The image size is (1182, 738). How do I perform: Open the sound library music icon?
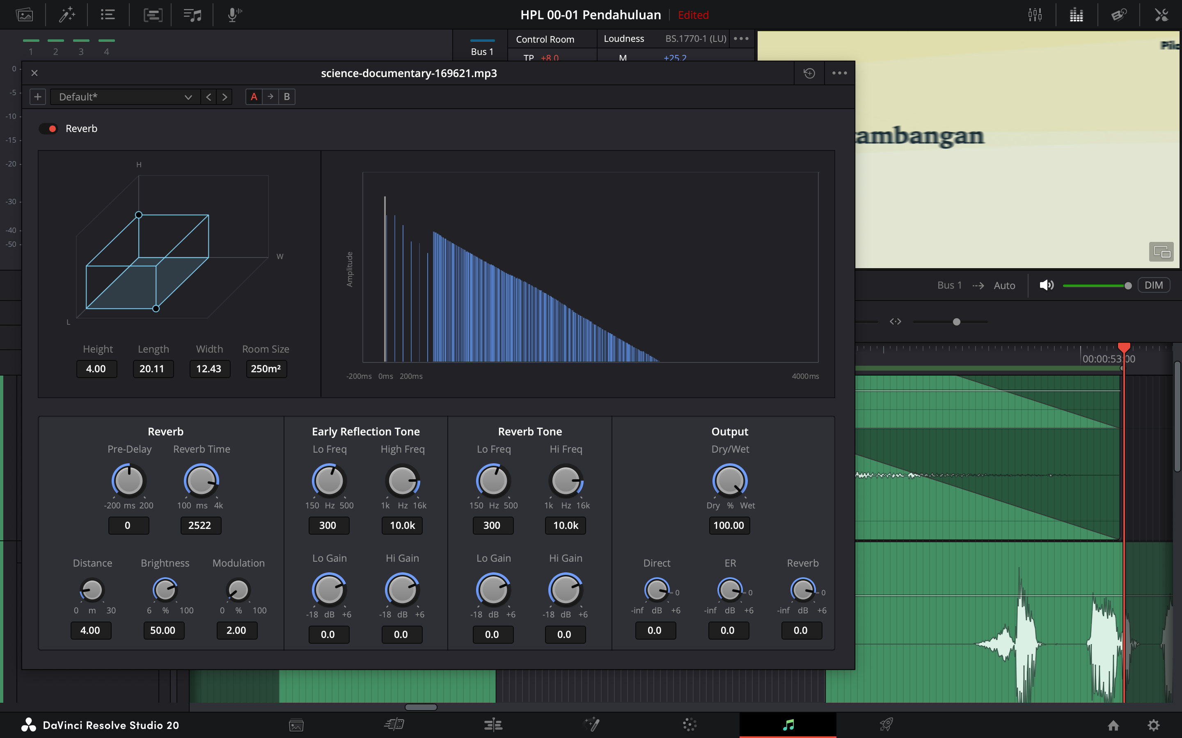(192, 15)
